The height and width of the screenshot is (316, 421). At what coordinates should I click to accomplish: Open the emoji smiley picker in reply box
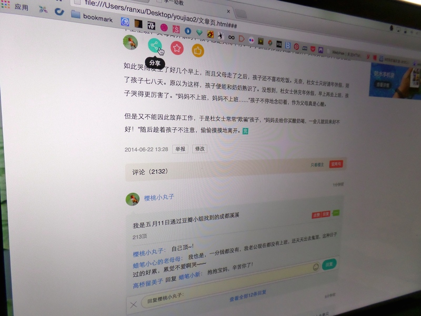coord(316,267)
